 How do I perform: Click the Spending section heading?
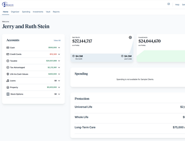pyautogui.click(x=81, y=74)
